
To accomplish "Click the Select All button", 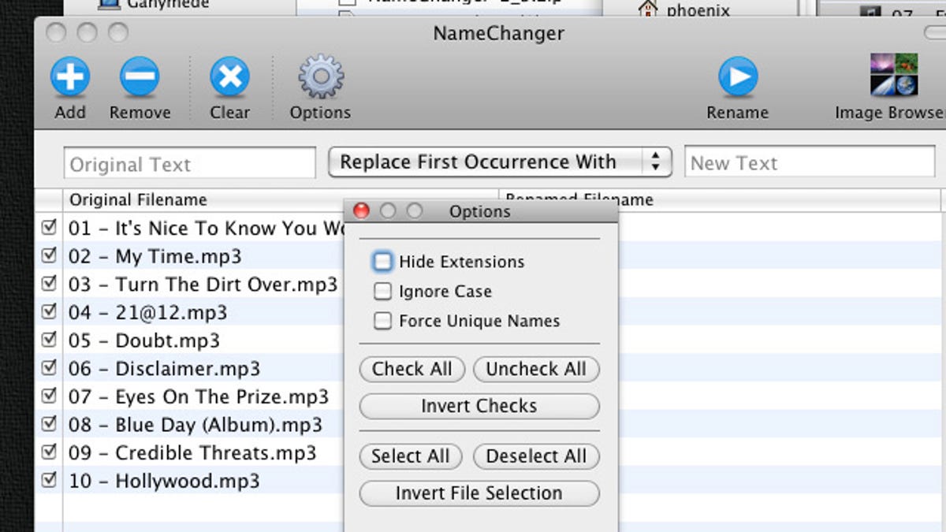I will click(x=411, y=456).
